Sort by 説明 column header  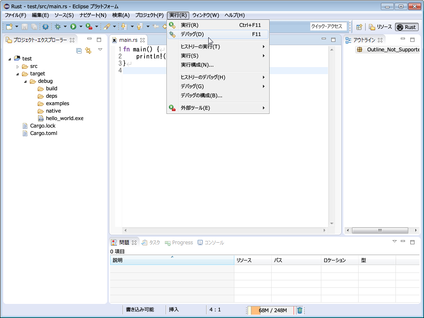[x=172, y=260]
